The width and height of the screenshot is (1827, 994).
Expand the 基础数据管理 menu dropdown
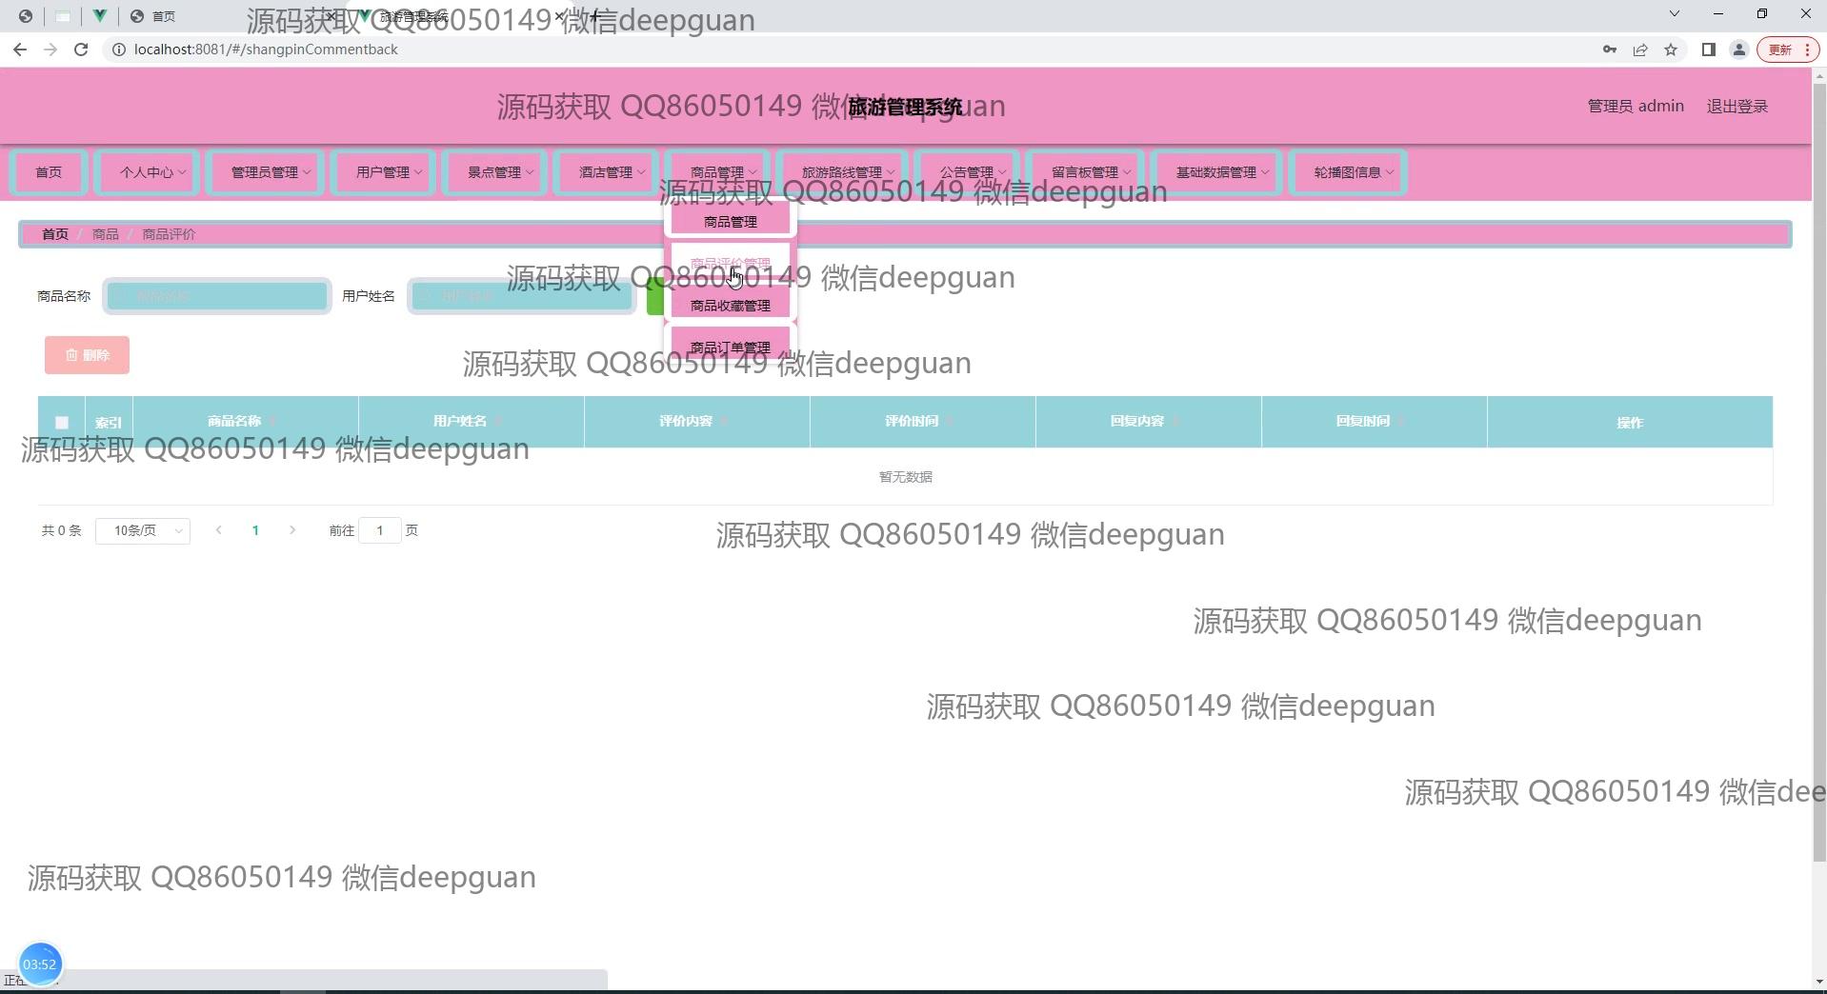(x=1216, y=172)
